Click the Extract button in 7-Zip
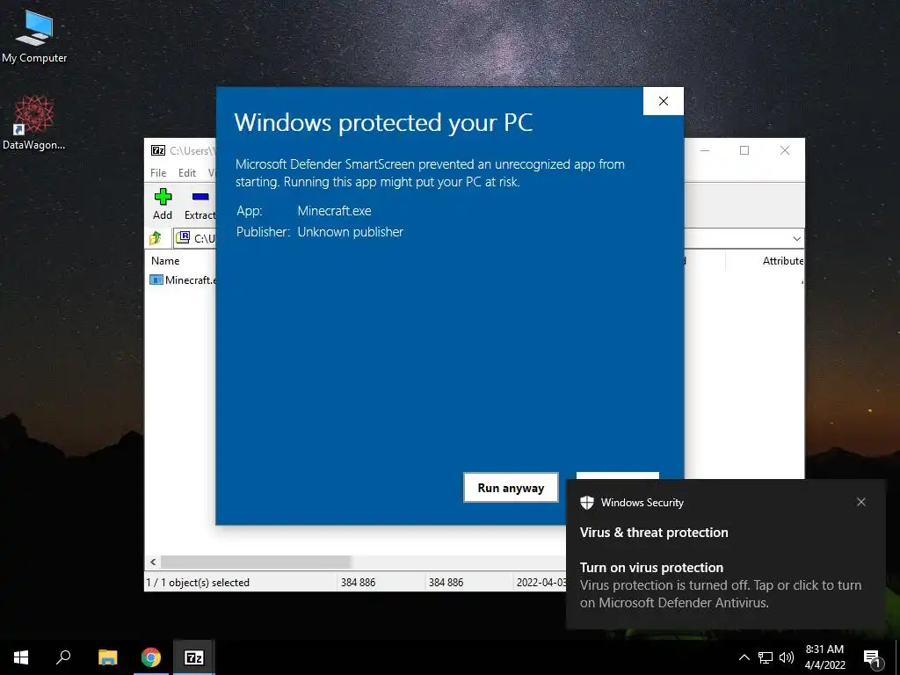This screenshot has height=675, width=900. click(200, 204)
